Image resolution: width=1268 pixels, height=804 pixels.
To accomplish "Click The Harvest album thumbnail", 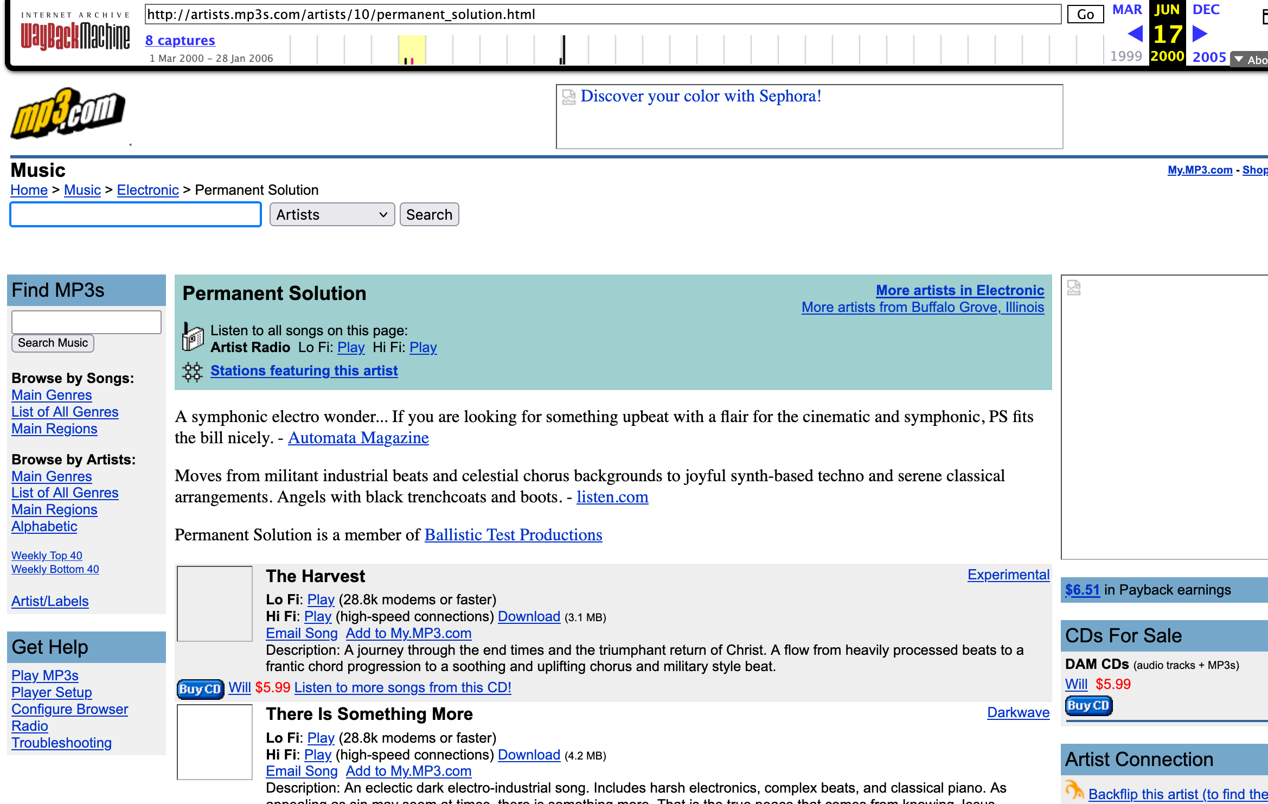I will point(215,603).
